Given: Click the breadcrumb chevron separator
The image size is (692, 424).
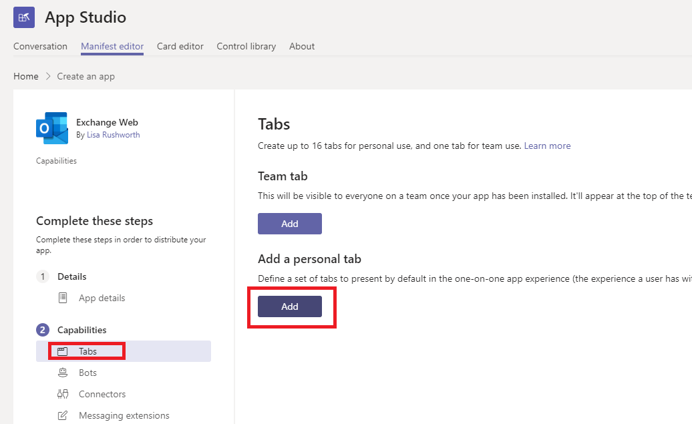Looking at the screenshot, I should click(48, 76).
